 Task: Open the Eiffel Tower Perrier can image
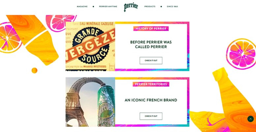point(90,102)
